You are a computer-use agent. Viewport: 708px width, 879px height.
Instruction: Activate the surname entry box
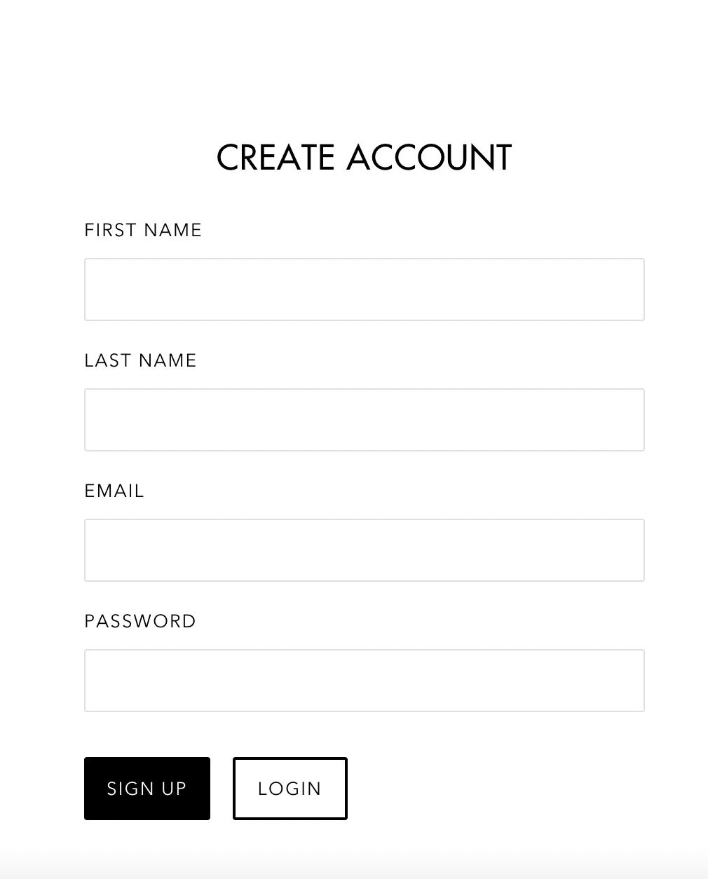point(364,420)
